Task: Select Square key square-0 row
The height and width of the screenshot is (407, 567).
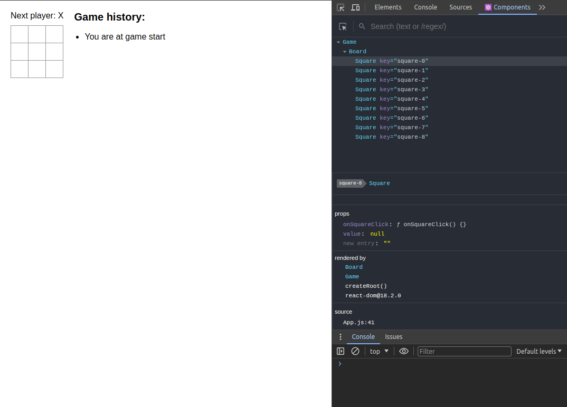Action: [449, 61]
